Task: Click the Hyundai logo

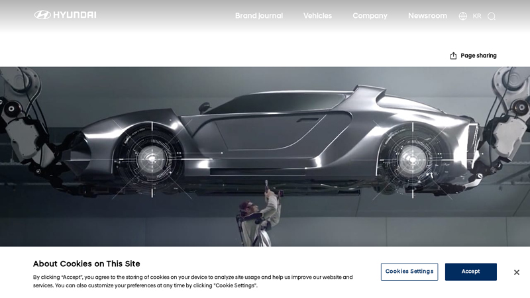Action: 65,15
